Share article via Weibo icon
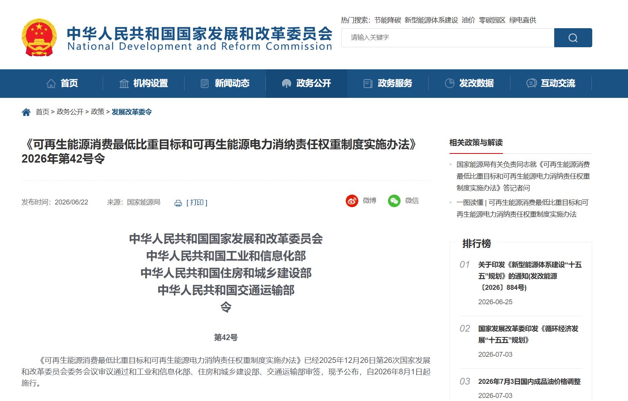Image resolution: width=628 pixels, height=401 pixels. 352,201
